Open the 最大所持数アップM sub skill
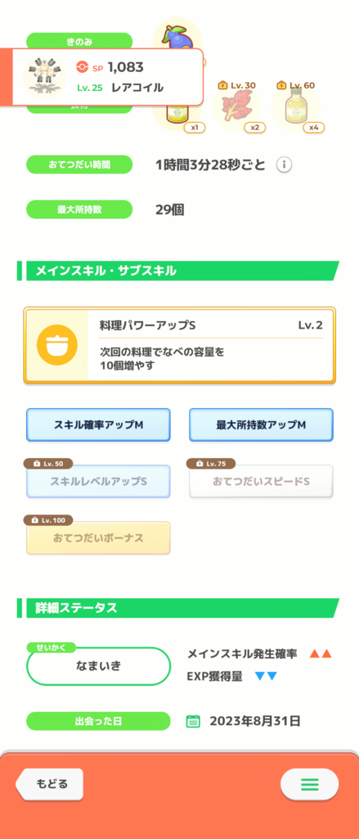Image resolution: width=359 pixels, height=839 pixels. [x=261, y=425]
